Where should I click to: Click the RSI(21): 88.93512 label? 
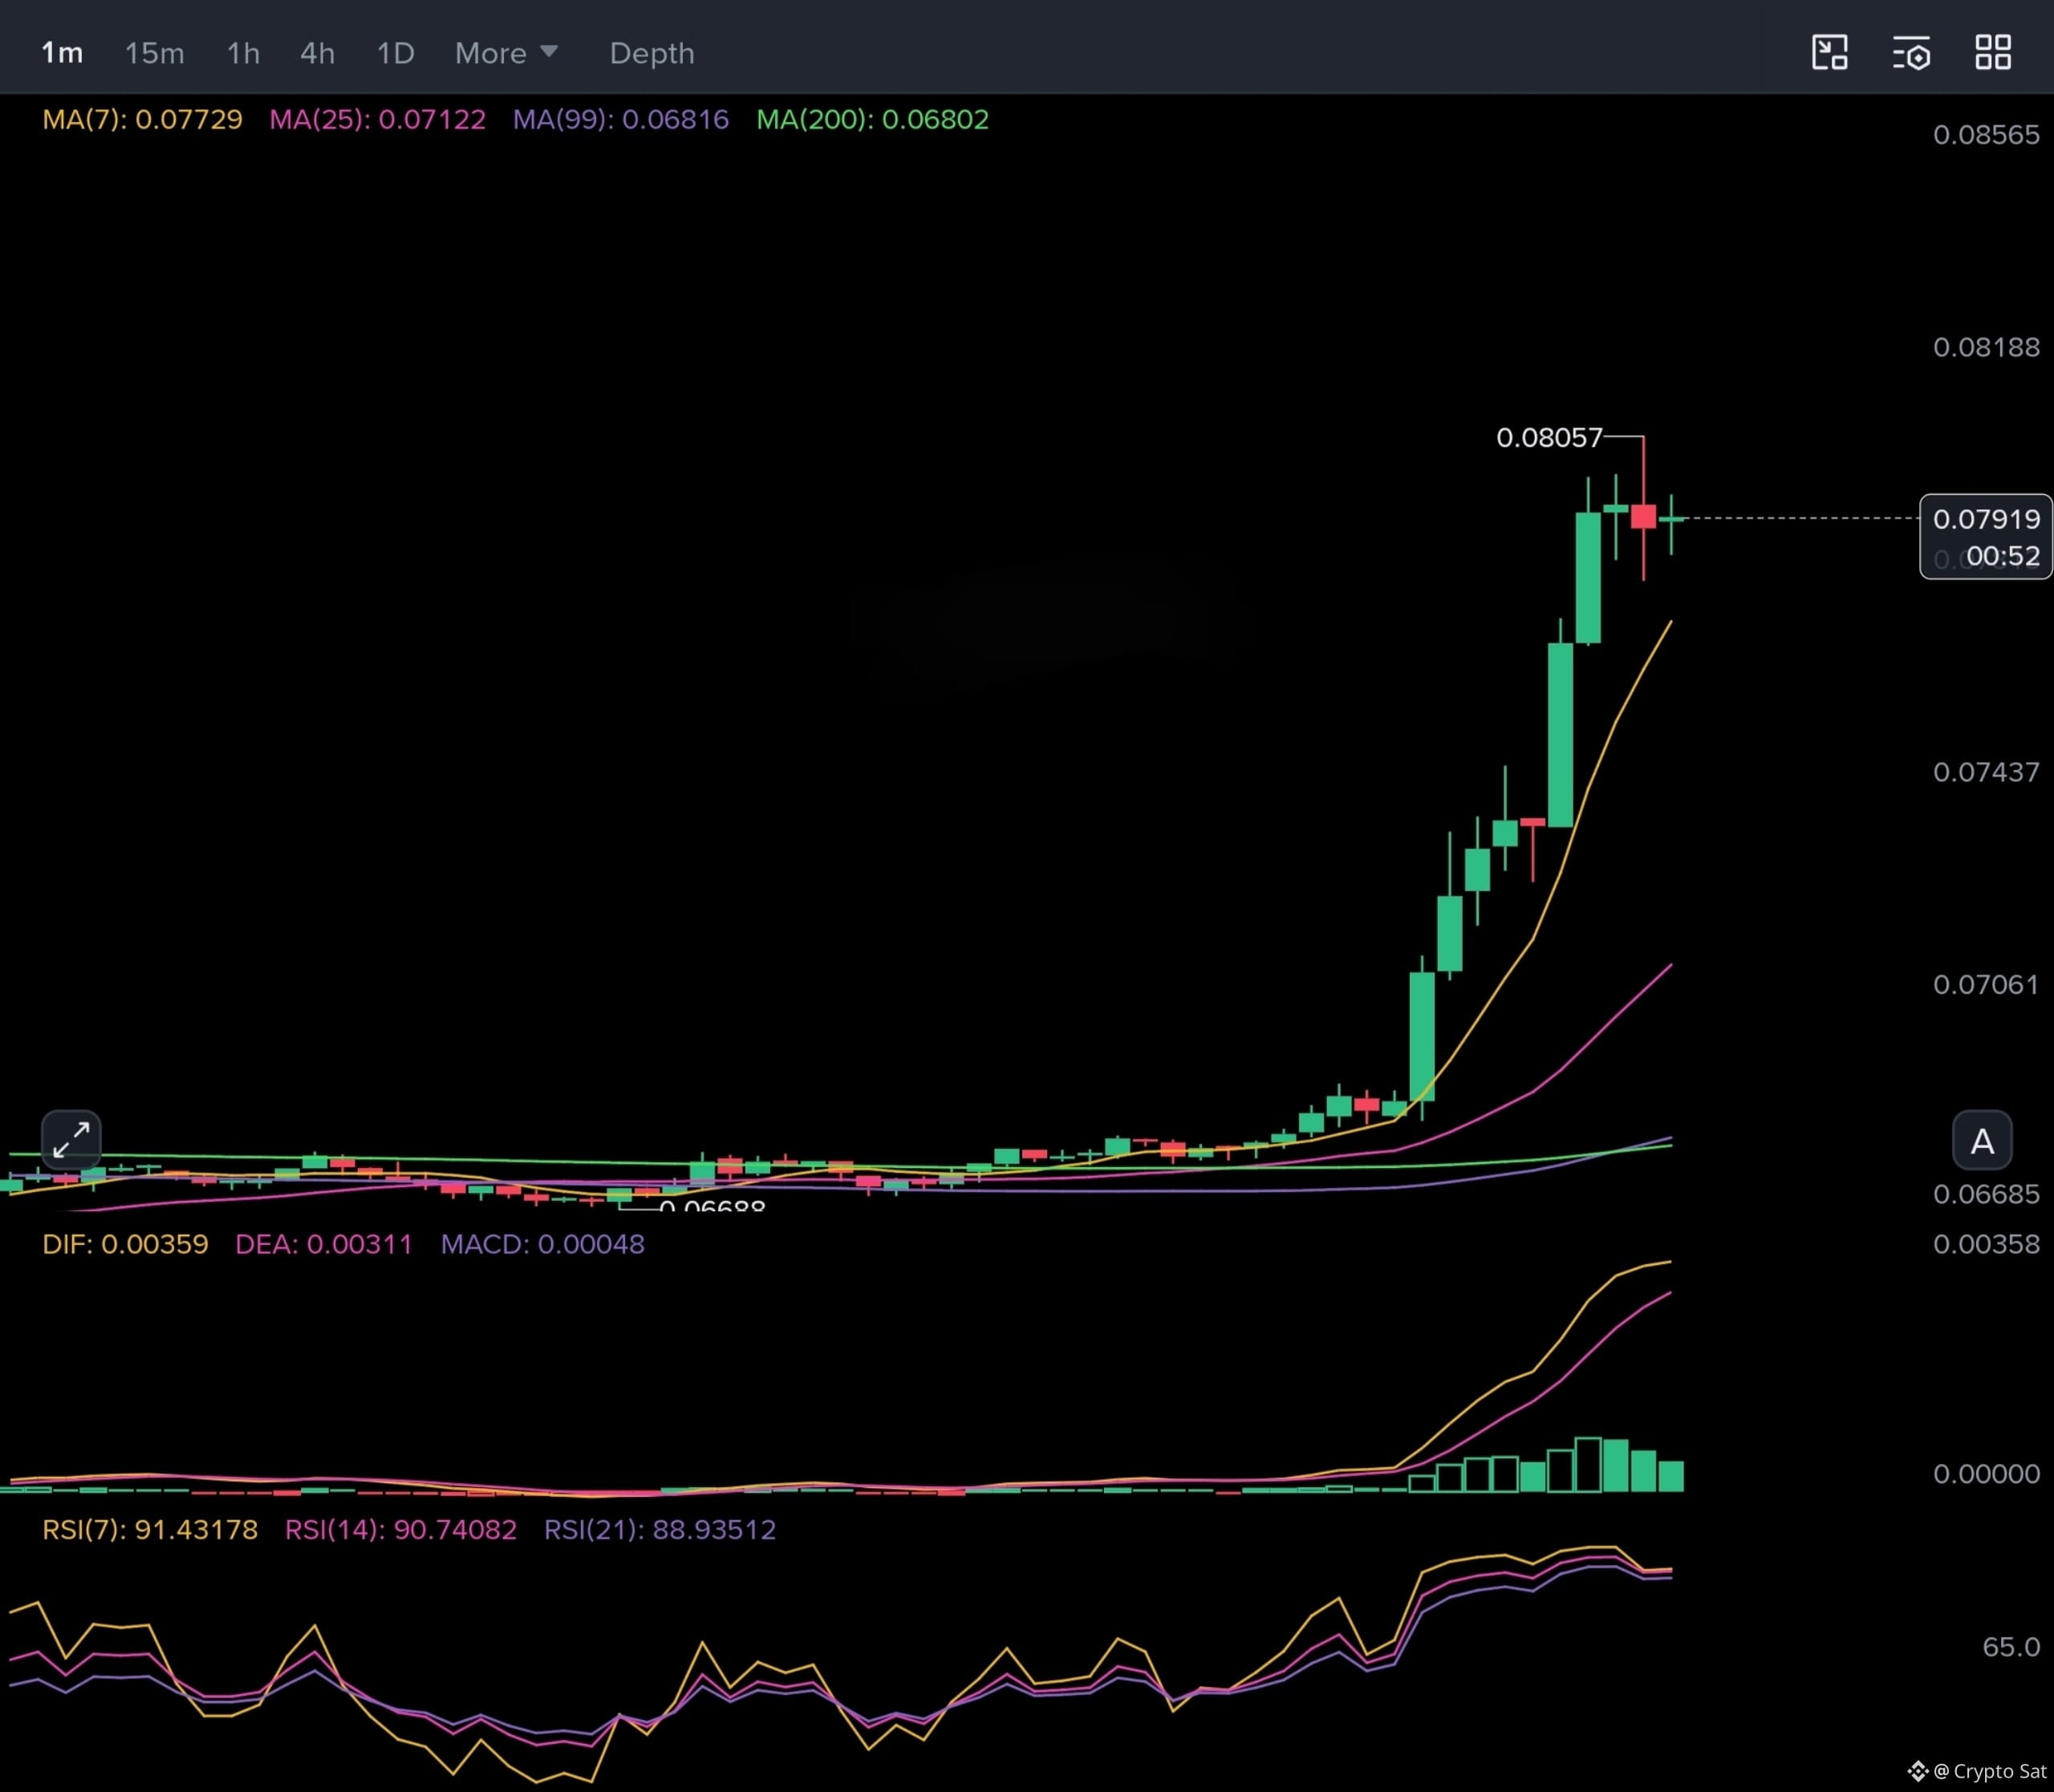tap(660, 1529)
